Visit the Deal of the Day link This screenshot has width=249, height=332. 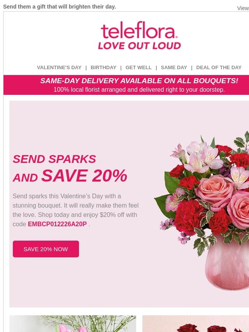coord(219,67)
